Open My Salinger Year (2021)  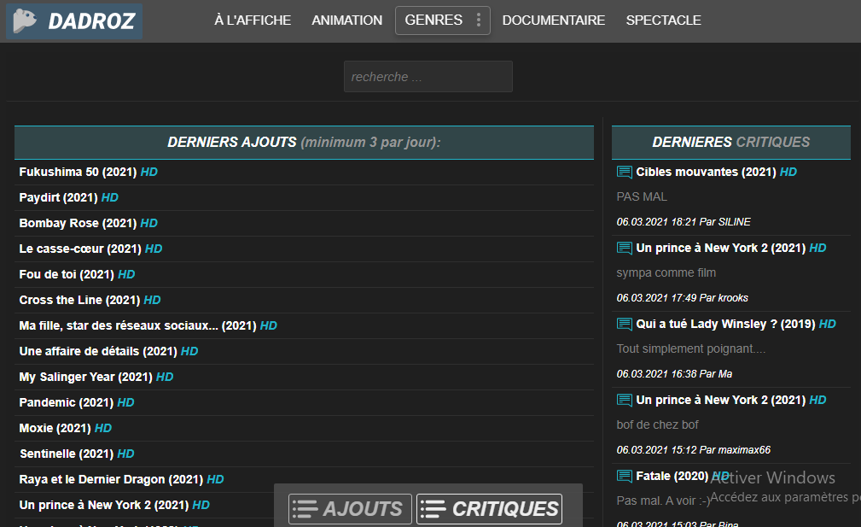click(x=85, y=377)
